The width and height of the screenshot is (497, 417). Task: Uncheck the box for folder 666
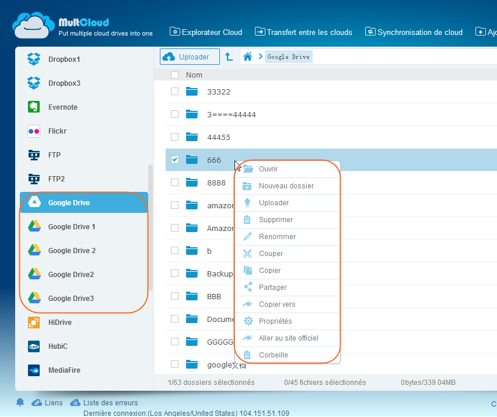pyautogui.click(x=174, y=159)
